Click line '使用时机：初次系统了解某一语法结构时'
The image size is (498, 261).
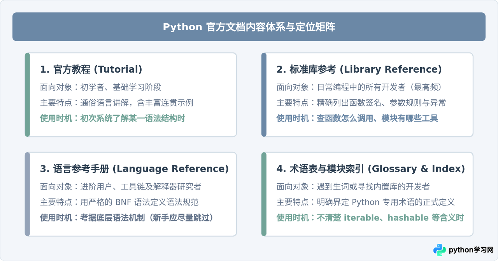112,118
